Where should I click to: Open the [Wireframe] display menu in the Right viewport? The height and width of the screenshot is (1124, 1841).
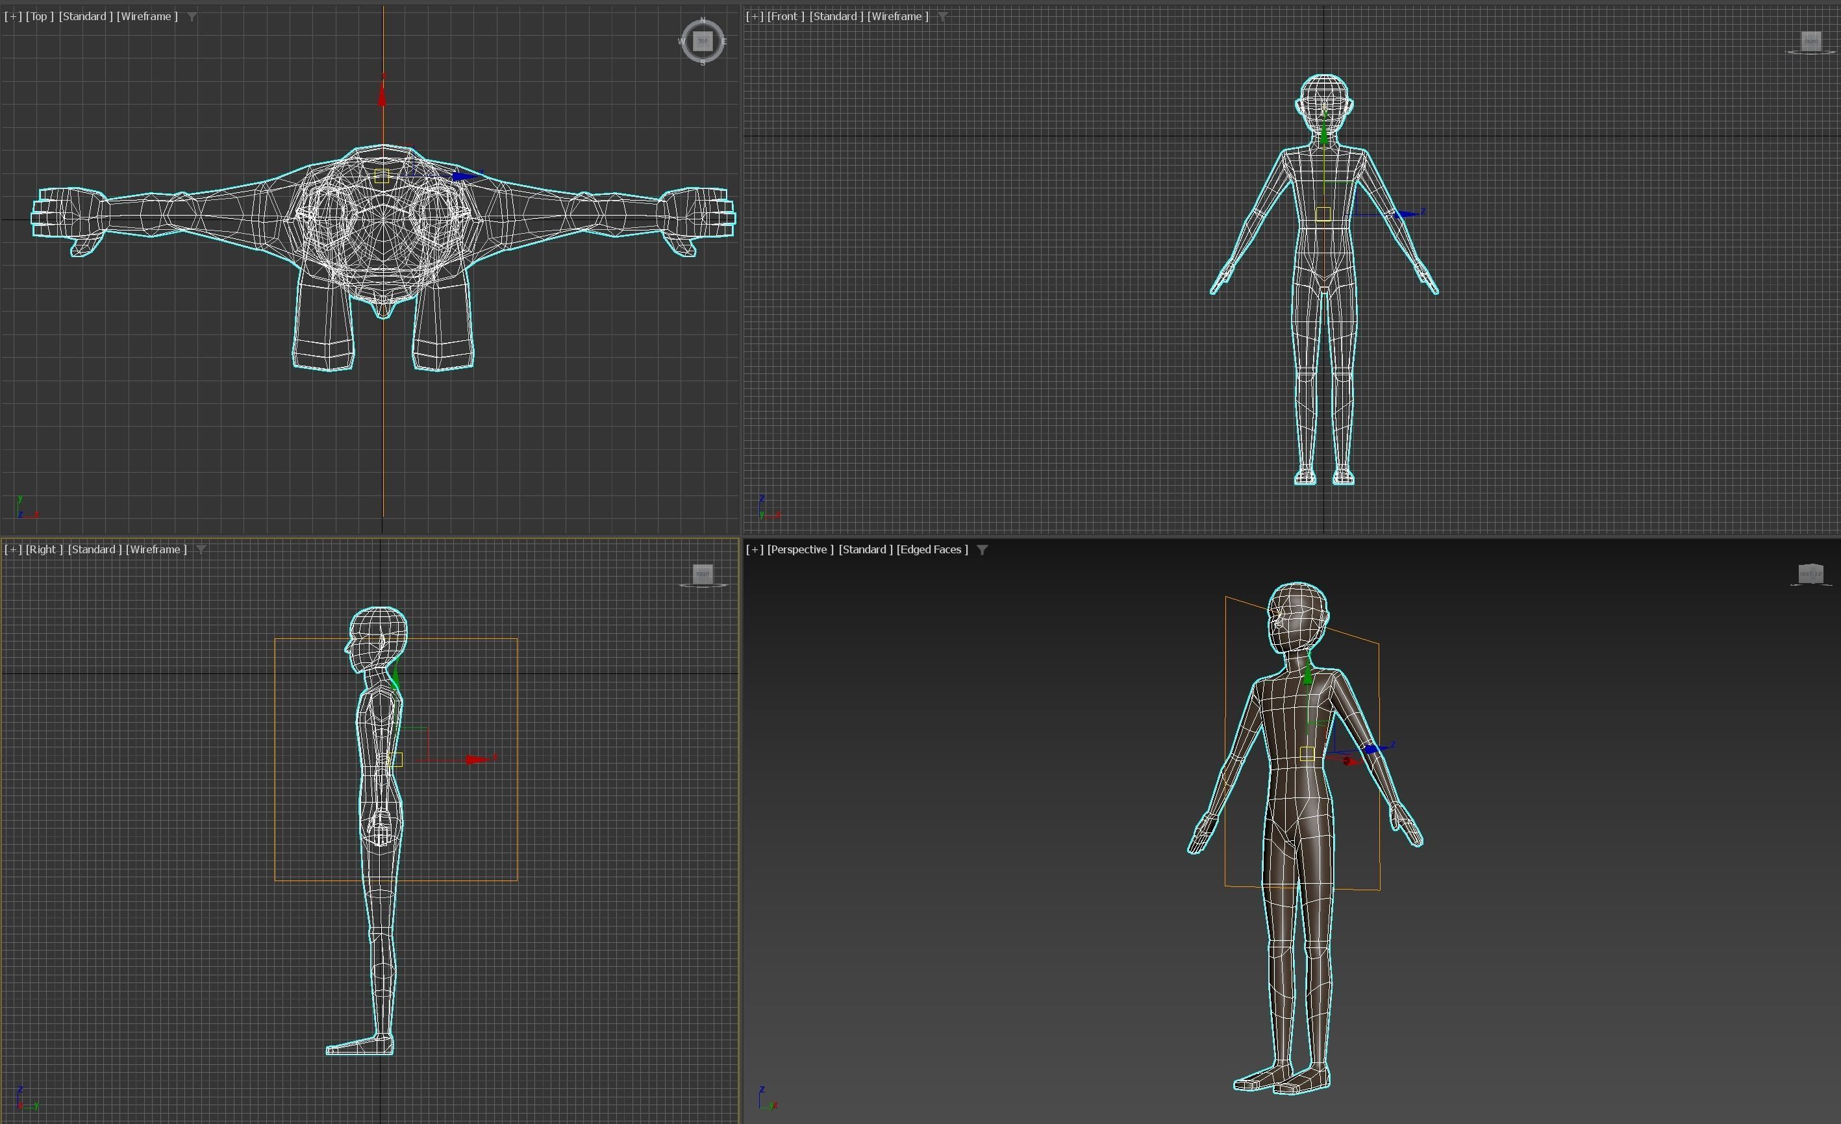tap(155, 549)
